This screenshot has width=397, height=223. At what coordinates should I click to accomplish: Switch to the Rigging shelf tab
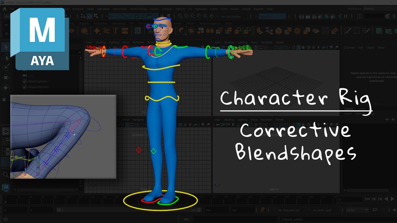(84, 24)
